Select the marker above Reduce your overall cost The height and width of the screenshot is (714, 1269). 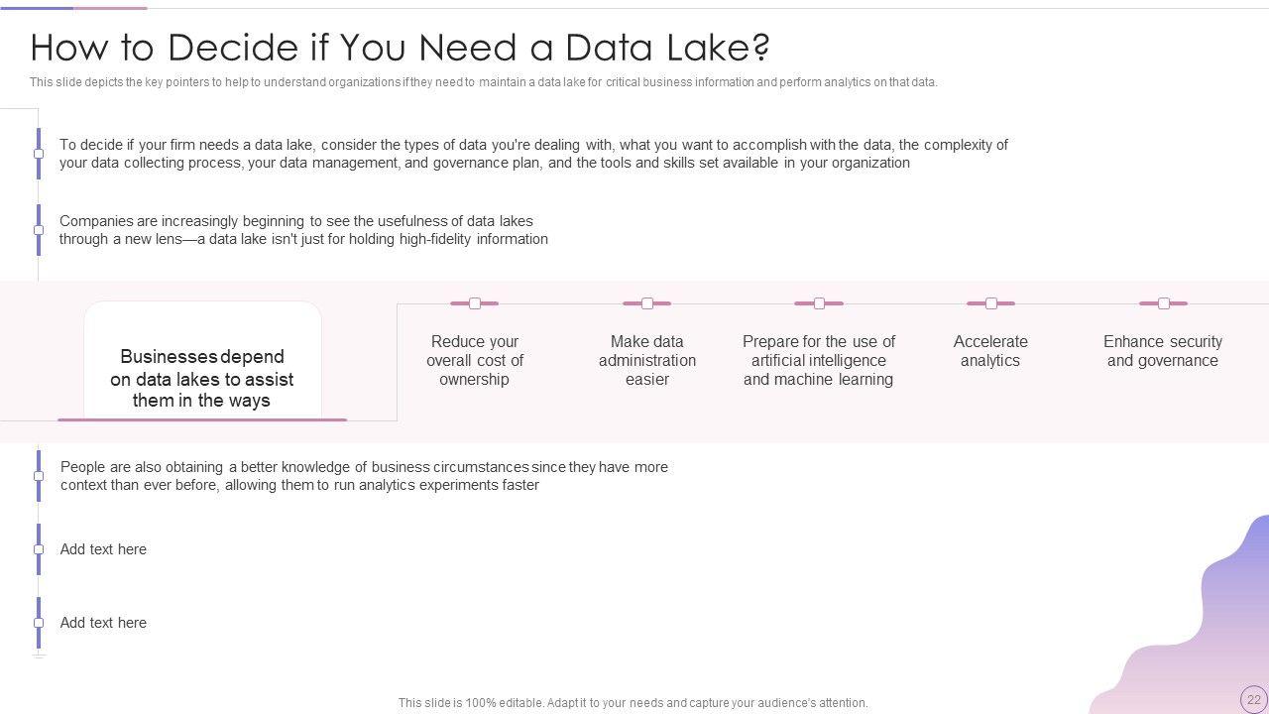pos(475,303)
